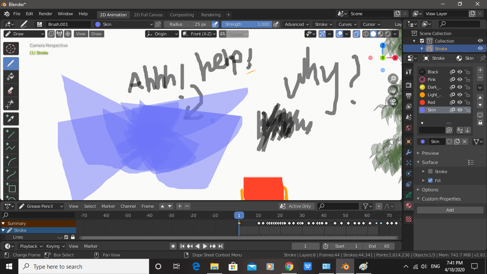Viewport: 487px width, 274px height.
Task: Toggle visibility of Red material
Action: (460, 102)
